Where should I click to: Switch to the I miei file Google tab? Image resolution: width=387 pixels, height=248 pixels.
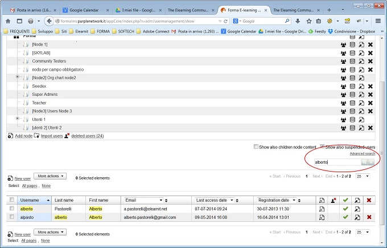pyautogui.click(x=135, y=10)
